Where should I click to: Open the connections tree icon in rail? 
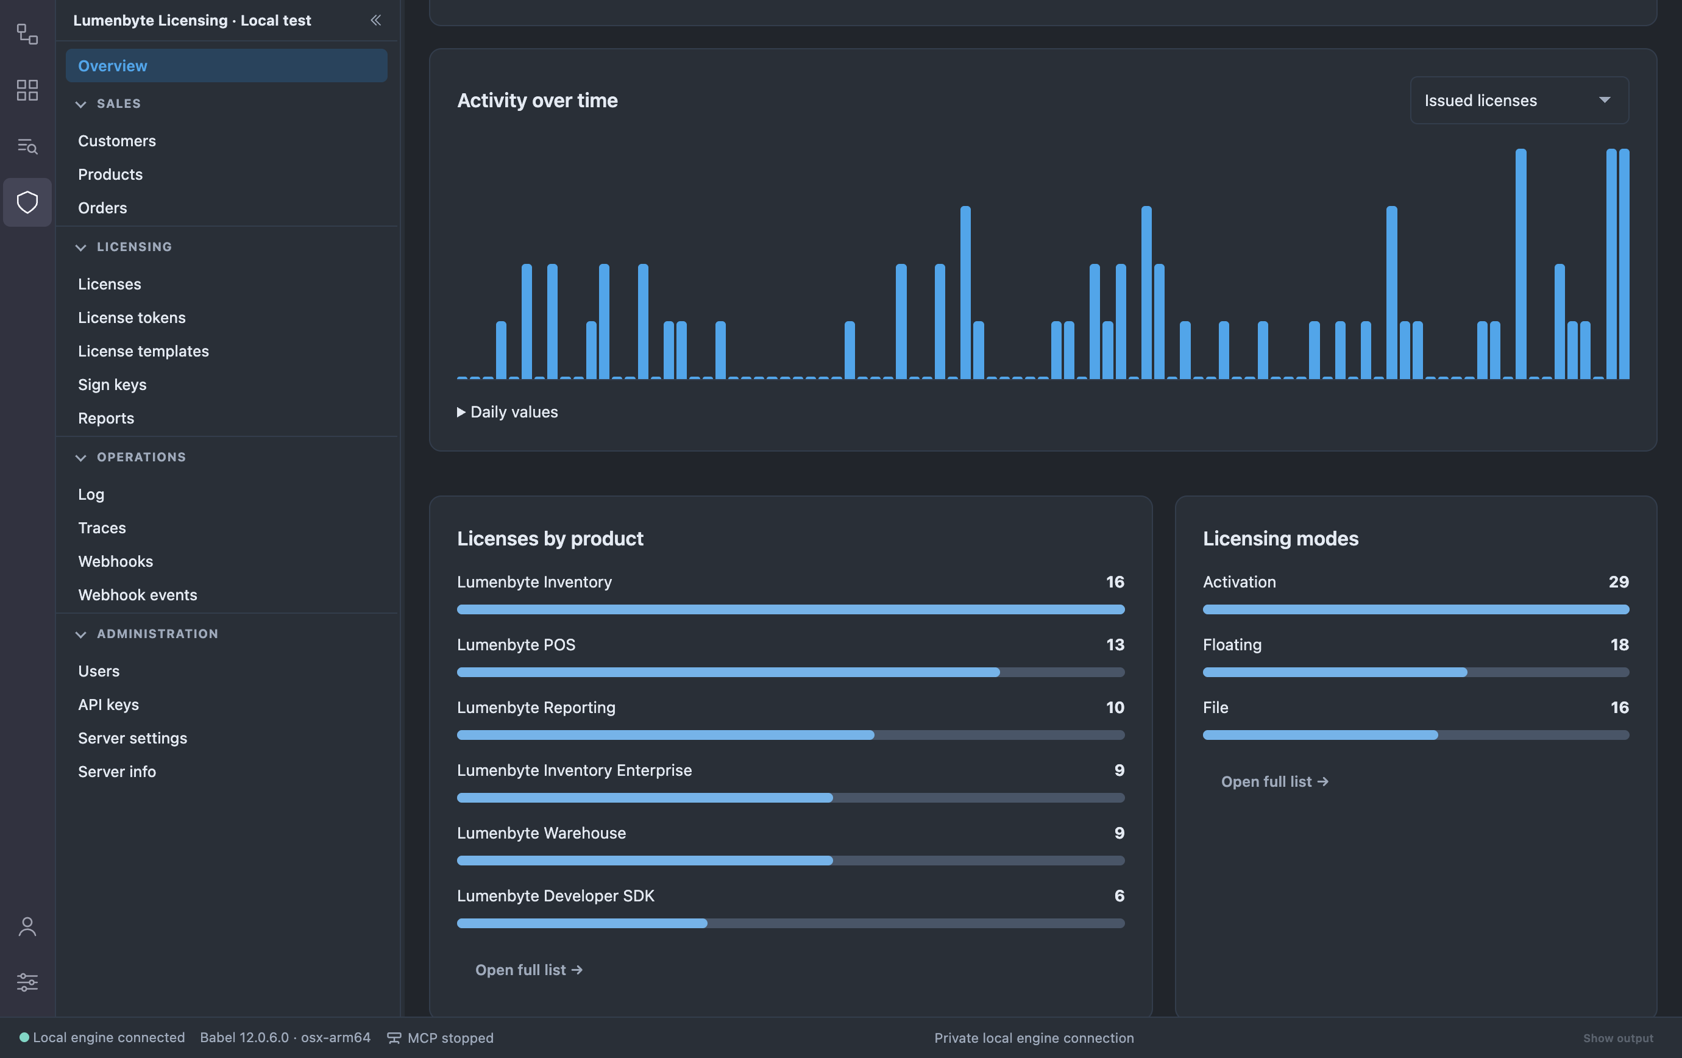[27, 34]
